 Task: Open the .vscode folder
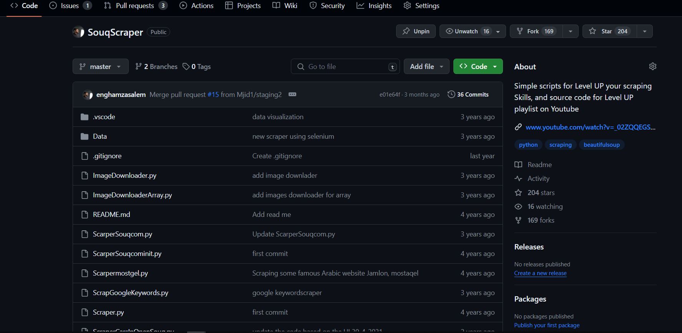104,117
